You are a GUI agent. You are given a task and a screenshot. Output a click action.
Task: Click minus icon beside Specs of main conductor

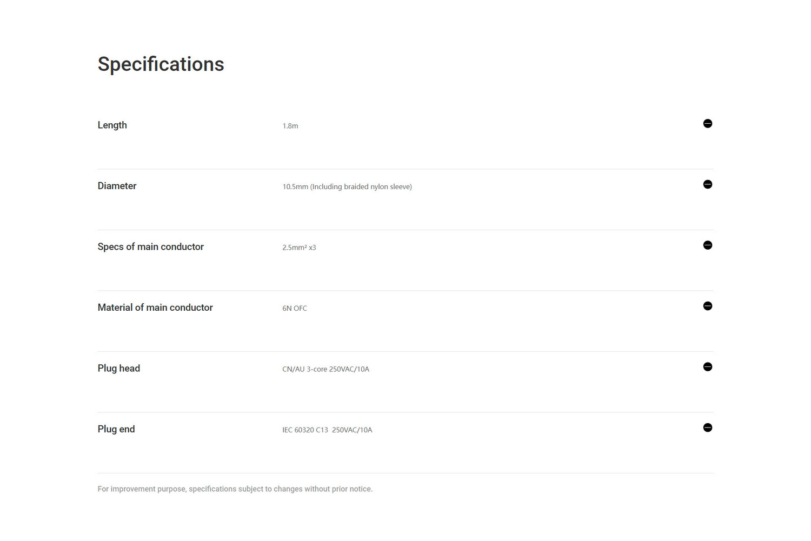click(x=707, y=245)
